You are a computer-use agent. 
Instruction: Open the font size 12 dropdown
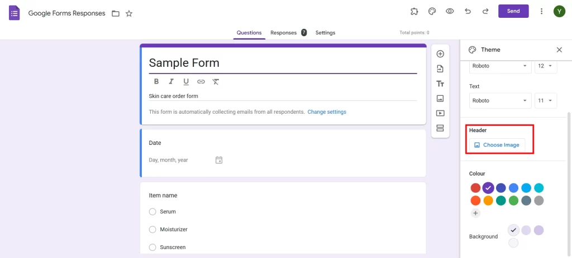coord(546,66)
